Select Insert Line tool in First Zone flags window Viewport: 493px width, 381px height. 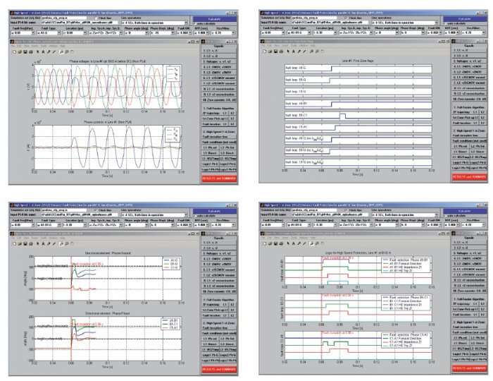(x=304, y=52)
